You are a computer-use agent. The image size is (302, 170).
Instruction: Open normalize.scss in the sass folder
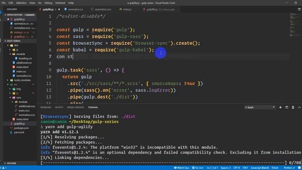tap(27, 115)
